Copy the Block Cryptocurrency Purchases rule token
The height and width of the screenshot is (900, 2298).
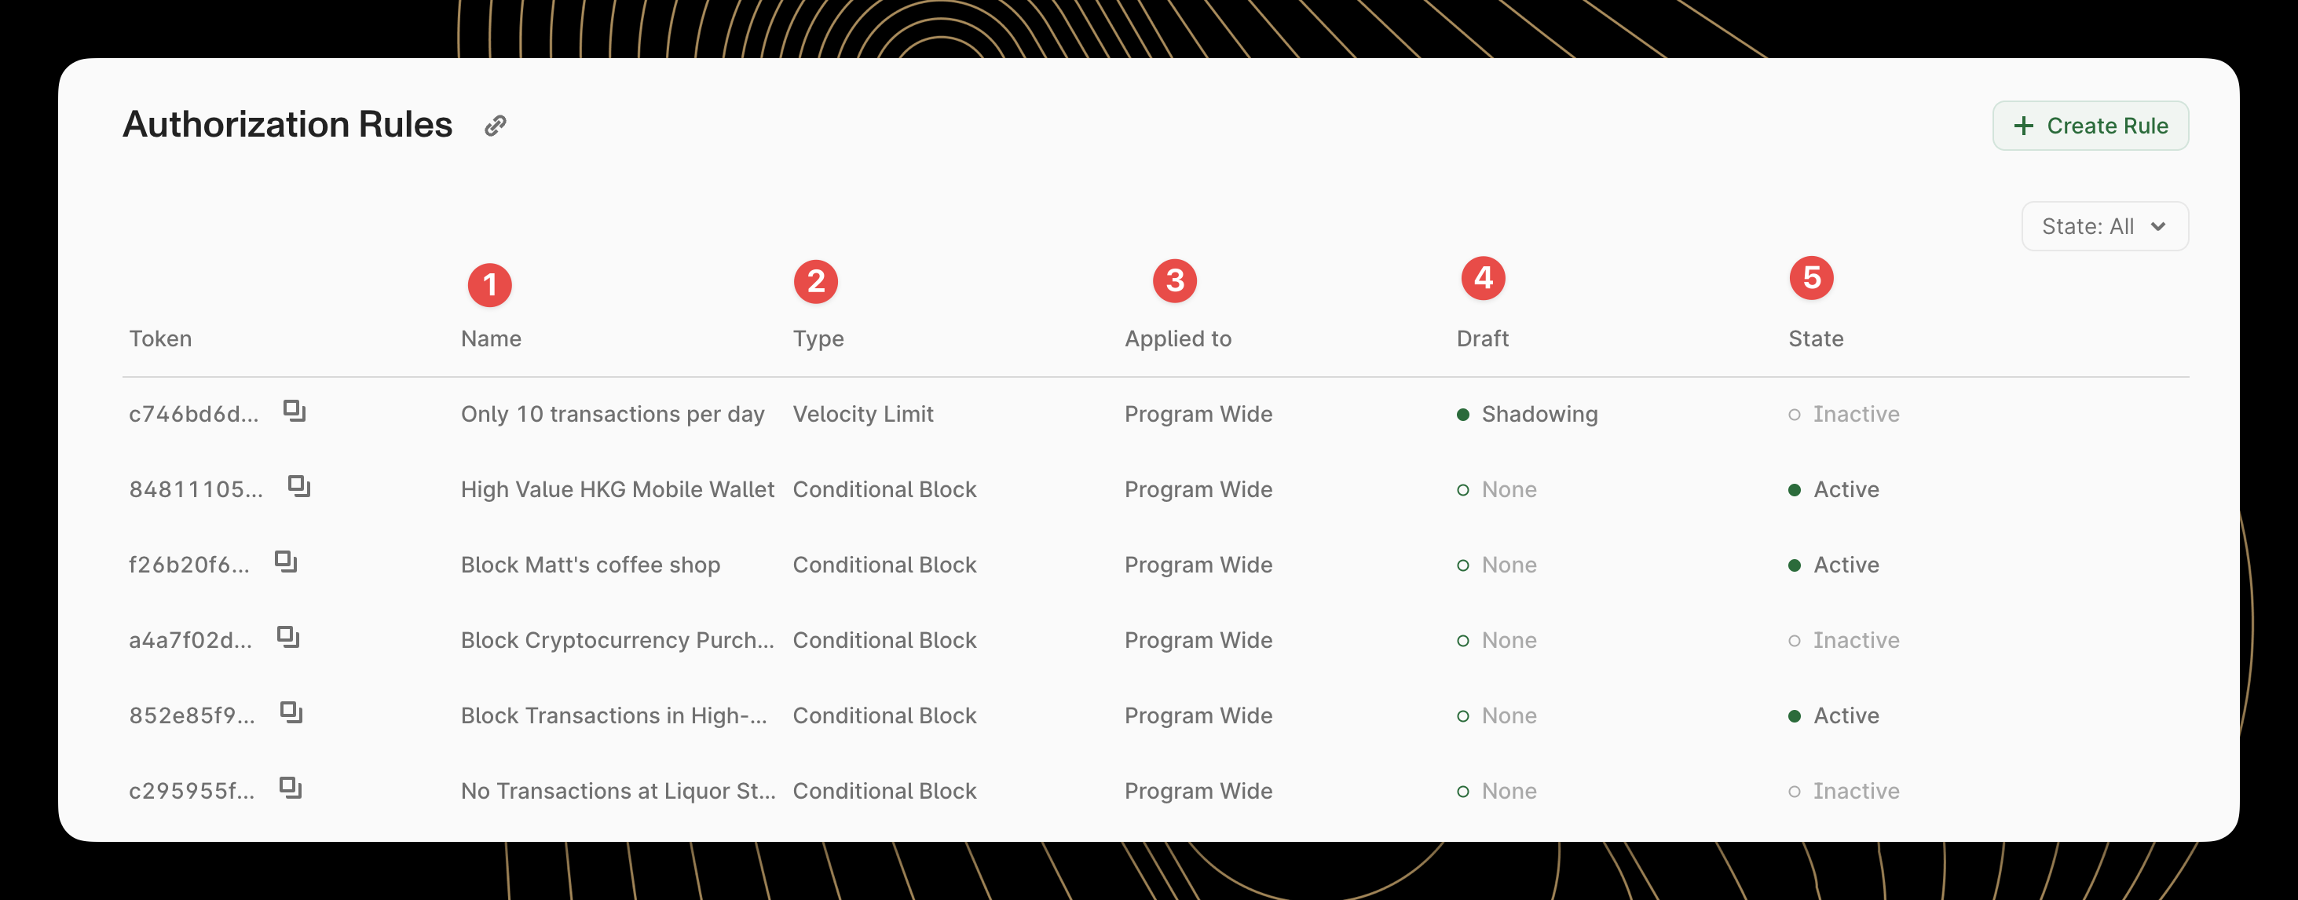click(287, 637)
